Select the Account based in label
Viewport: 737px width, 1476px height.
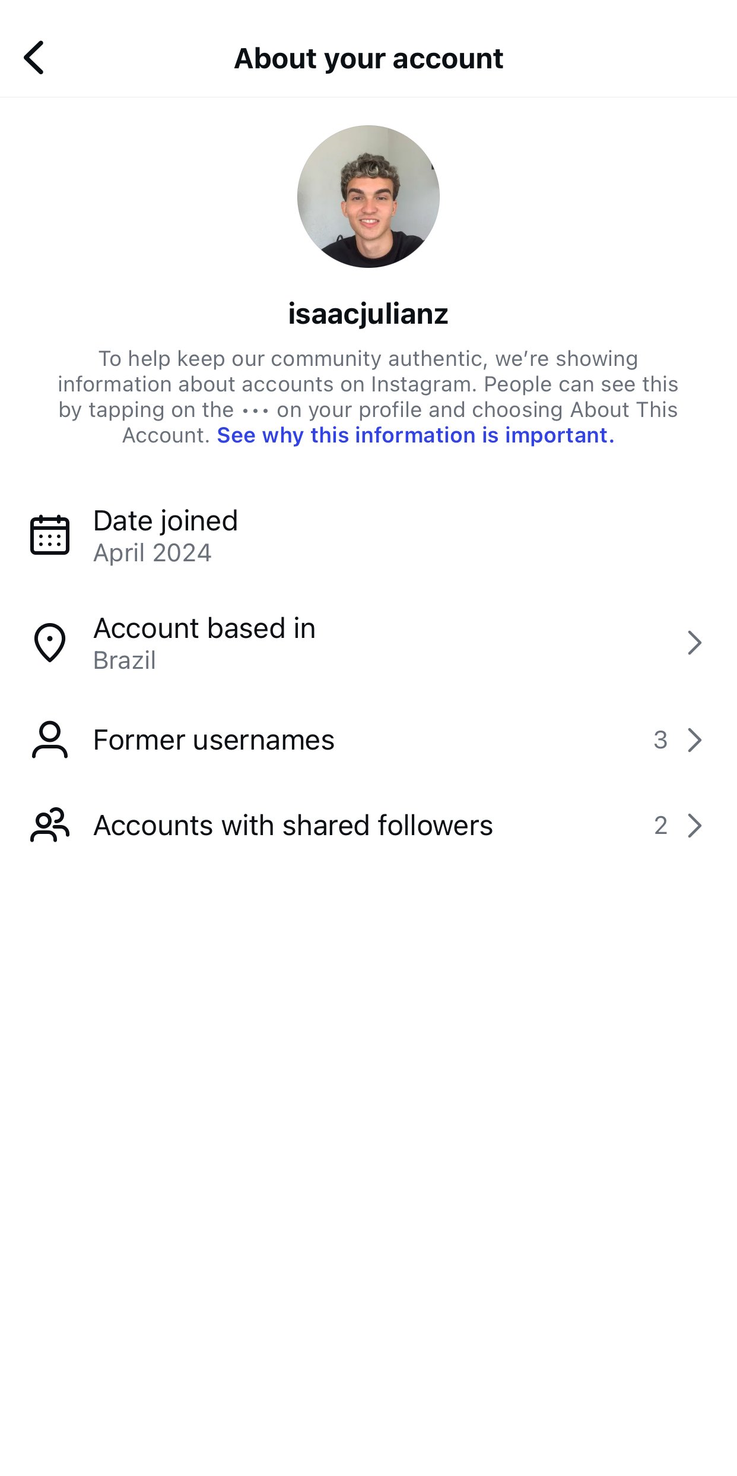tap(204, 628)
